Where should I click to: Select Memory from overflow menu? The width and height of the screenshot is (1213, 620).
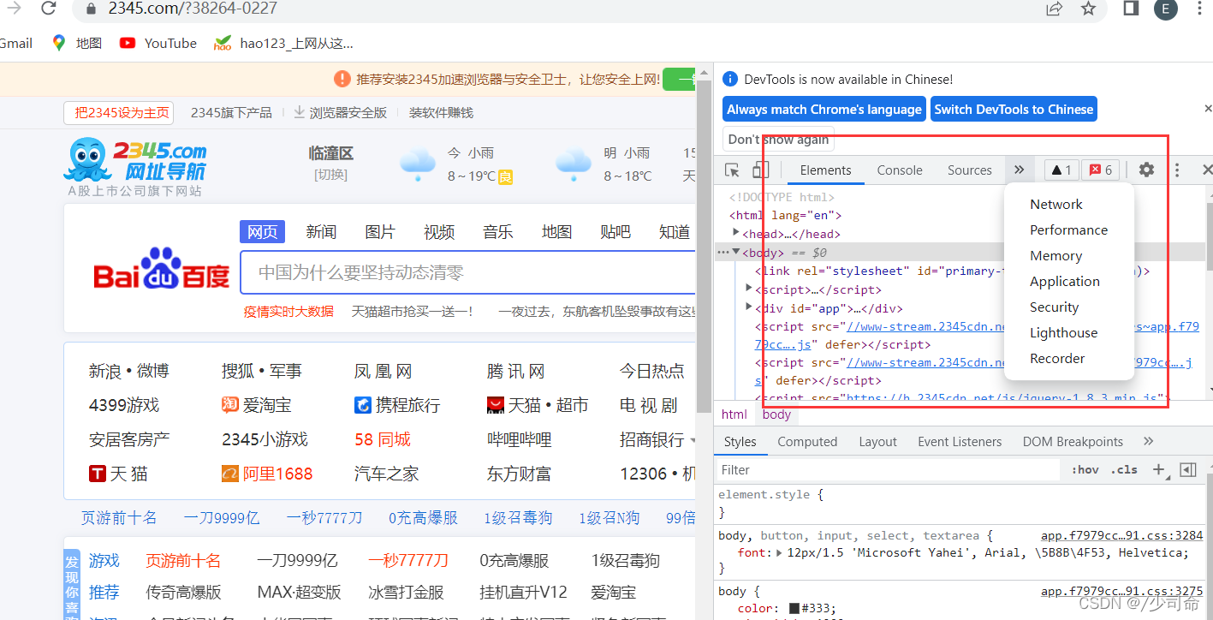1055,255
